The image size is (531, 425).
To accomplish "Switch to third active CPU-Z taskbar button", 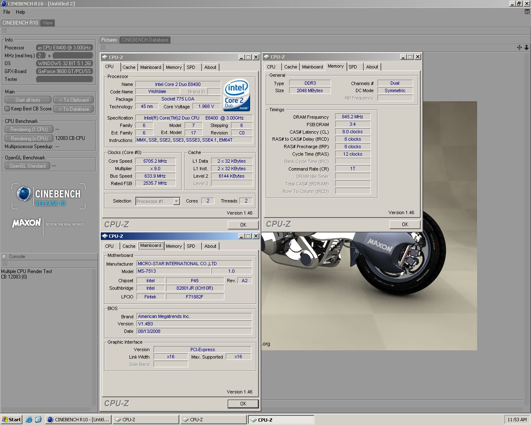I will click(281, 420).
